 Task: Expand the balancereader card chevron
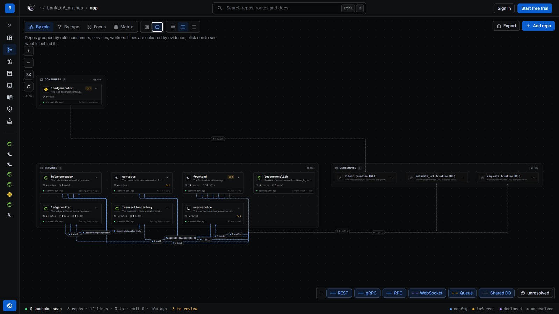coord(96,177)
